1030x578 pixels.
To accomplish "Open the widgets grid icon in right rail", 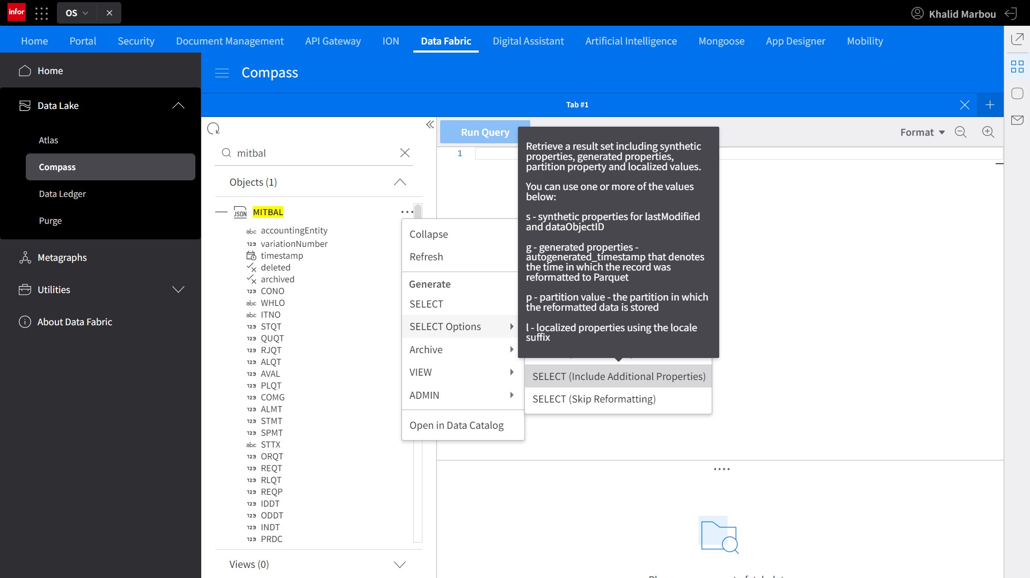I will coord(1017,67).
